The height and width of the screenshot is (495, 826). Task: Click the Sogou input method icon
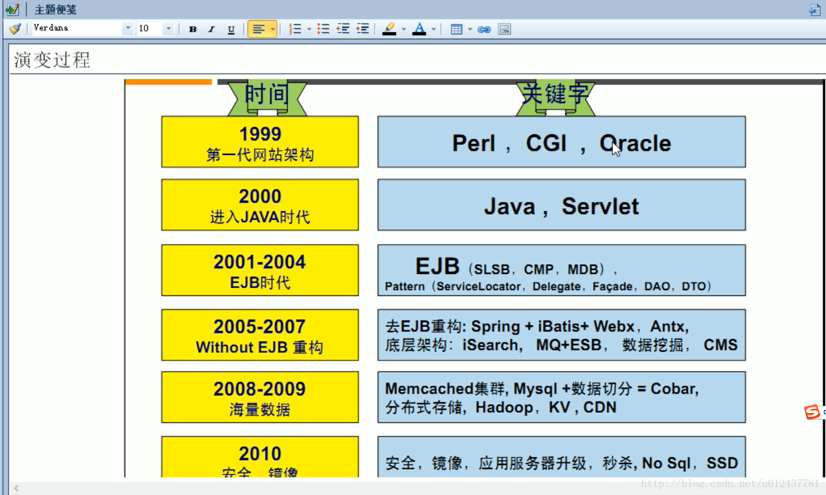pos(812,412)
